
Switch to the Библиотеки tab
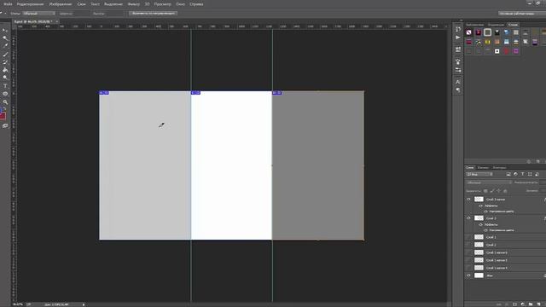pyautogui.click(x=474, y=25)
